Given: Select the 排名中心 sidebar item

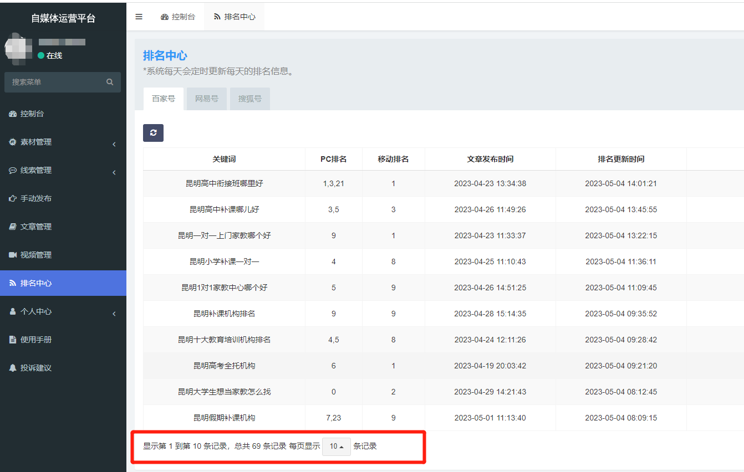Looking at the screenshot, I should [x=35, y=283].
